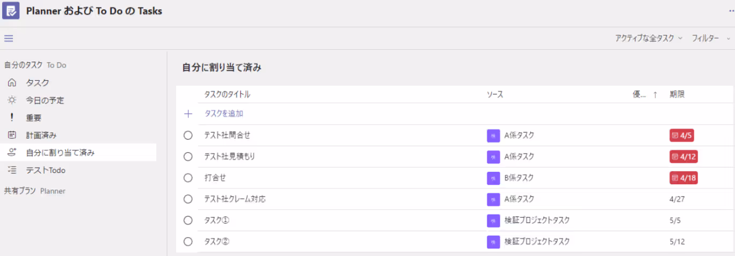Image resolution: width=735 pixels, height=256 pixels.
Task: Click the plan icon in テスト社クレーム対応 row
Action: click(494, 199)
